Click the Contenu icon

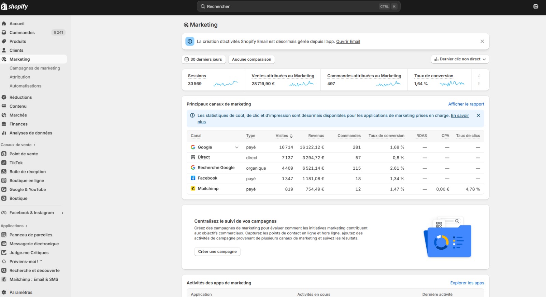[x=4, y=106]
